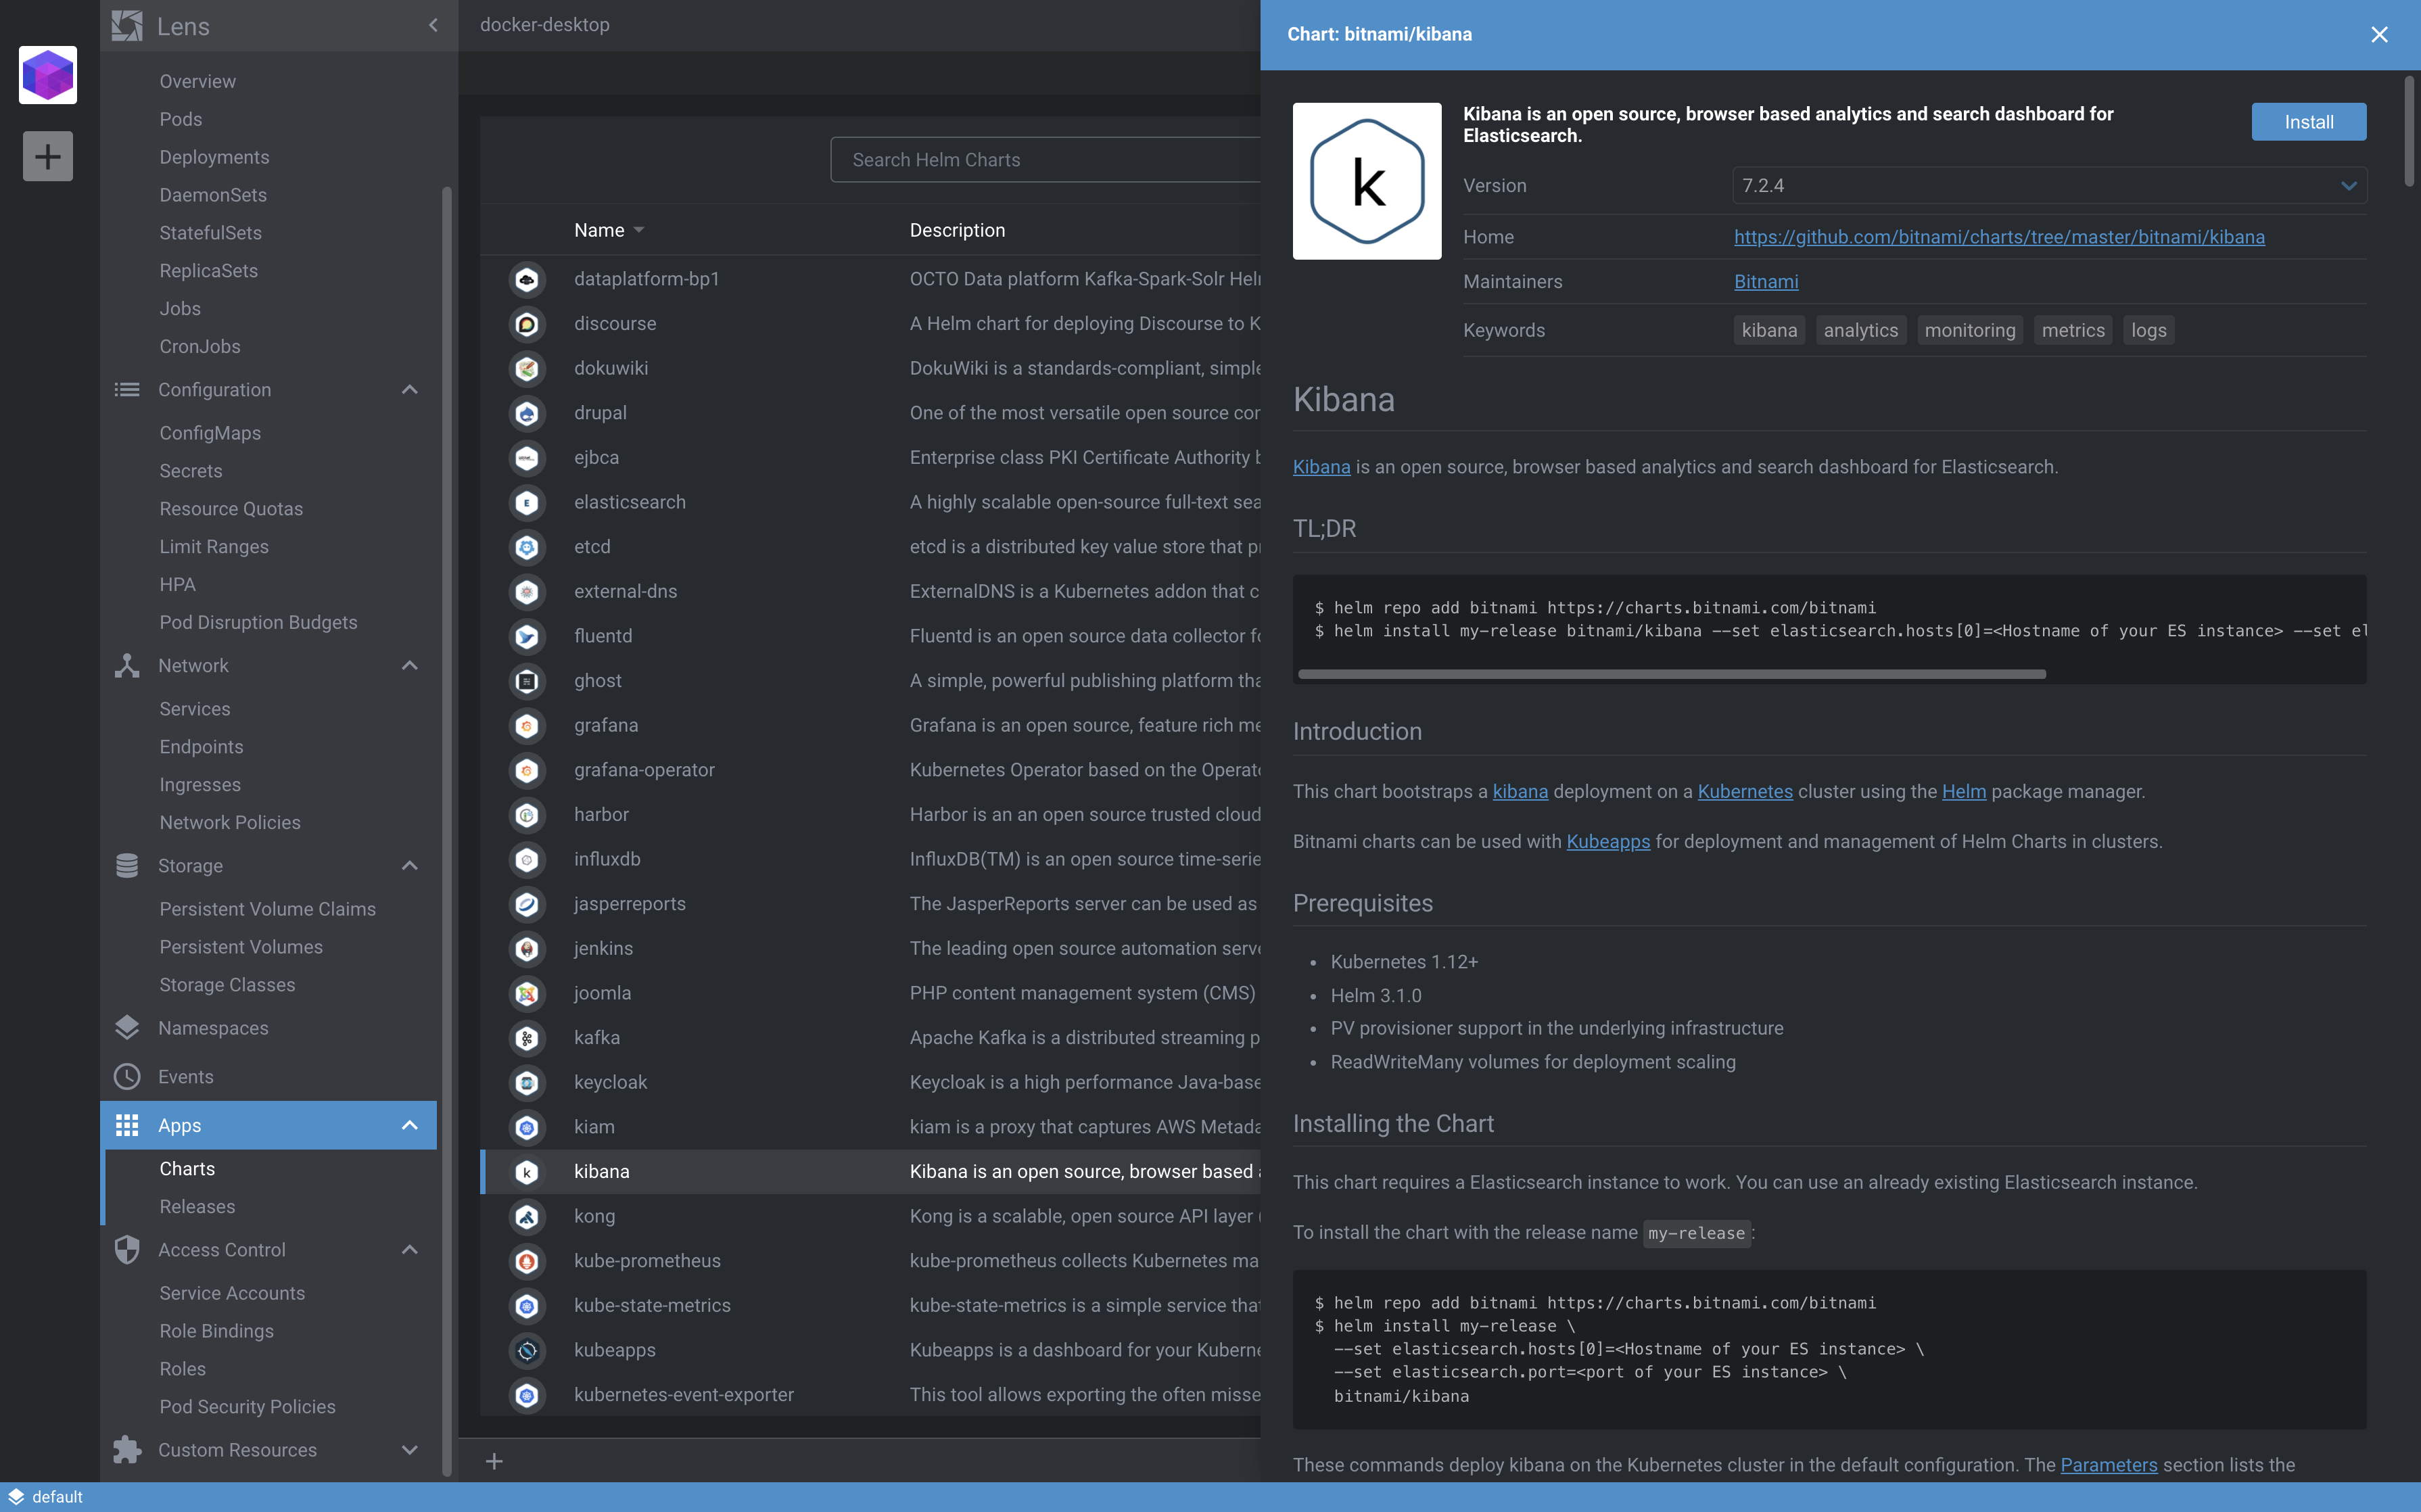Viewport: 2421px width, 1512px height.
Task: Click the joomla chart icon
Action: [527, 993]
